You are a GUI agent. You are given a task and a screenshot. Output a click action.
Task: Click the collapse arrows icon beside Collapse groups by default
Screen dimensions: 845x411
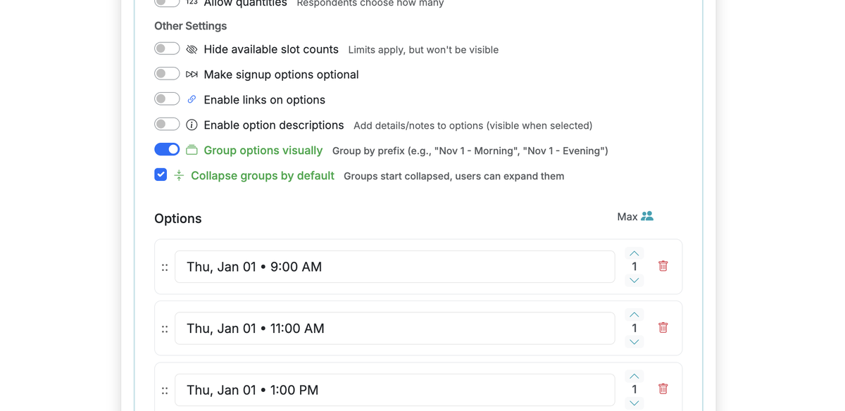[179, 175]
